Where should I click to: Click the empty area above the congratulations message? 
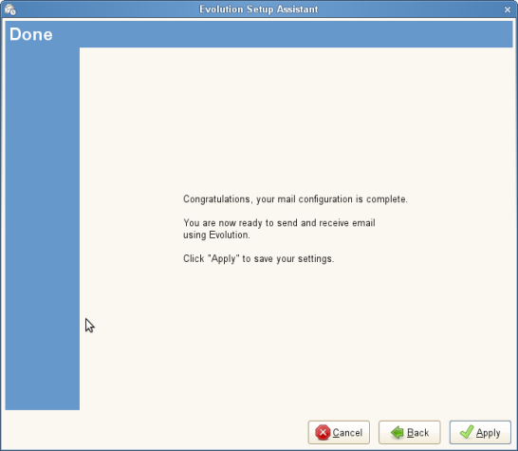pos(296,119)
